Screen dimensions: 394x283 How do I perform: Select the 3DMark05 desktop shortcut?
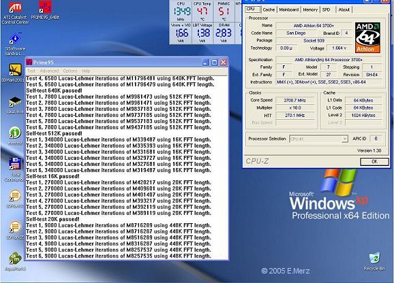(x=15, y=230)
